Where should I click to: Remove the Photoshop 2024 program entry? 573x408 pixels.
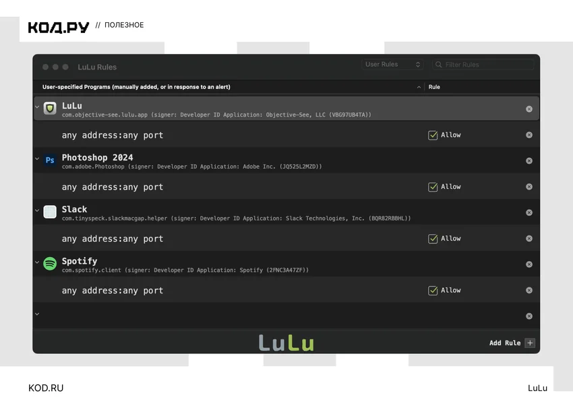[x=529, y=161]
